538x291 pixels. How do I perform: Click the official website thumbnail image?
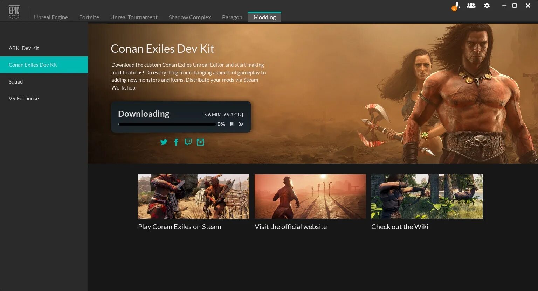point(310,196)
